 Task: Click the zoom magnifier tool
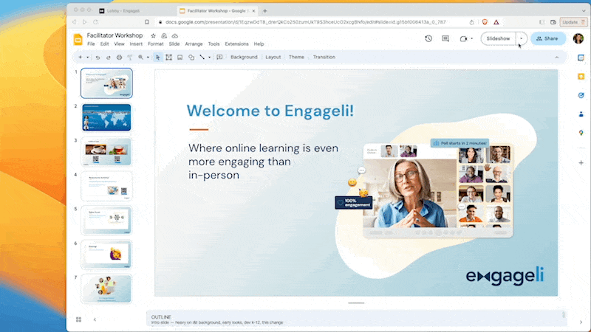click(x=140, y=58)
